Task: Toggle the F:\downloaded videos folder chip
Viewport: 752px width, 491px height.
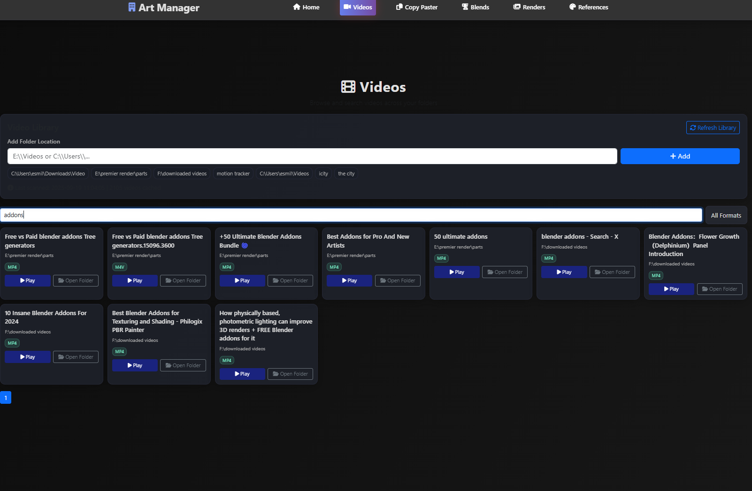Action: [x=182, y=174]
